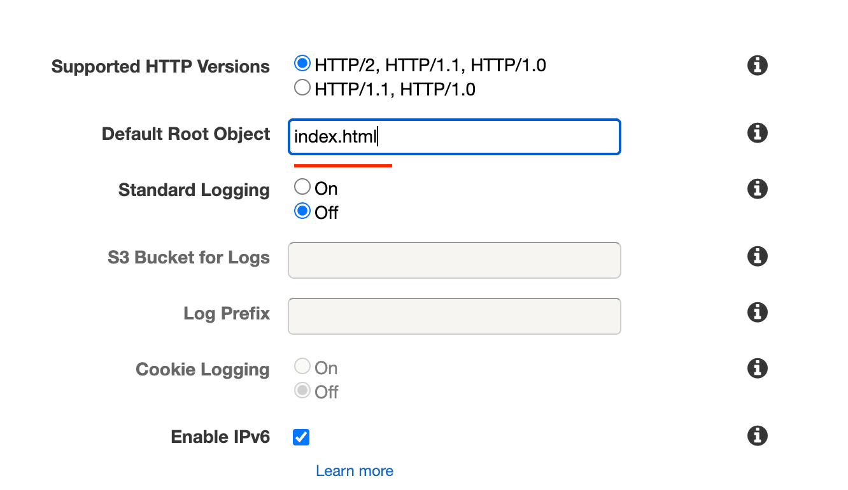Click the Enable IPv6 info icon

[757, 436]
